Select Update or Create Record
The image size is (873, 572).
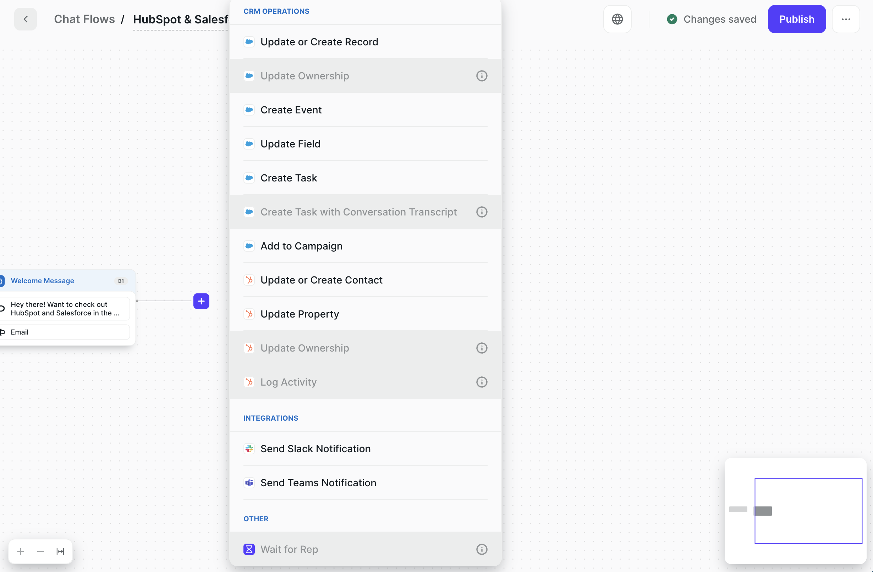tap(365, 42)
